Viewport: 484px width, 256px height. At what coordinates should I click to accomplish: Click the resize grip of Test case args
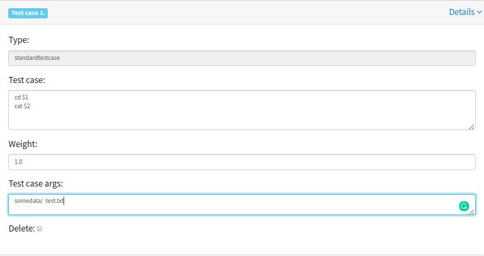[472, 212]
